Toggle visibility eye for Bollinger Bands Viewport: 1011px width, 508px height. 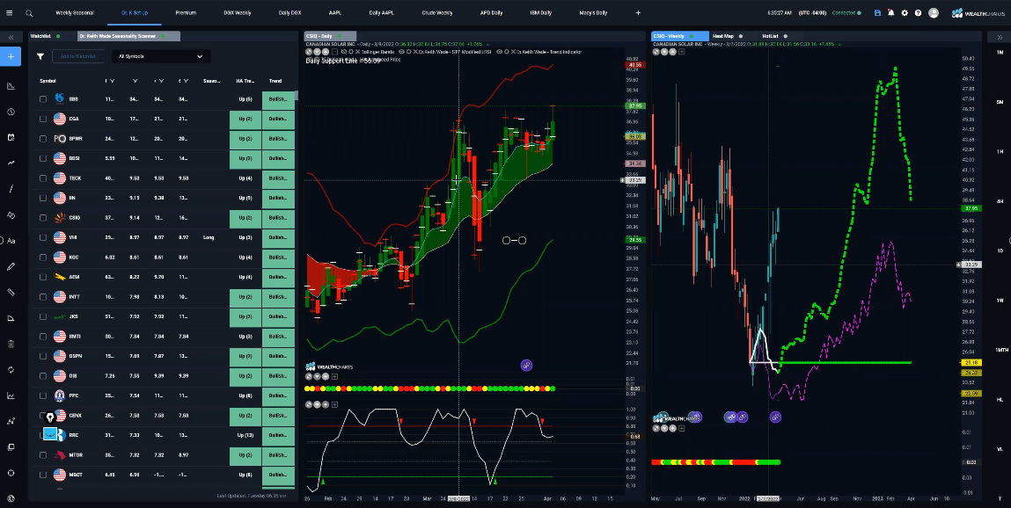[x=343, y=52]
